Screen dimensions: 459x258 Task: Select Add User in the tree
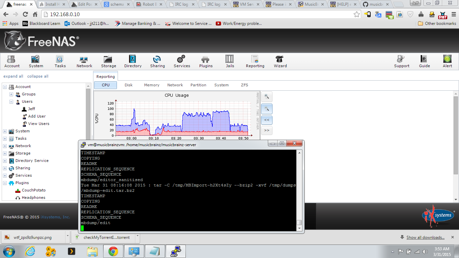(x=37, y=116)
